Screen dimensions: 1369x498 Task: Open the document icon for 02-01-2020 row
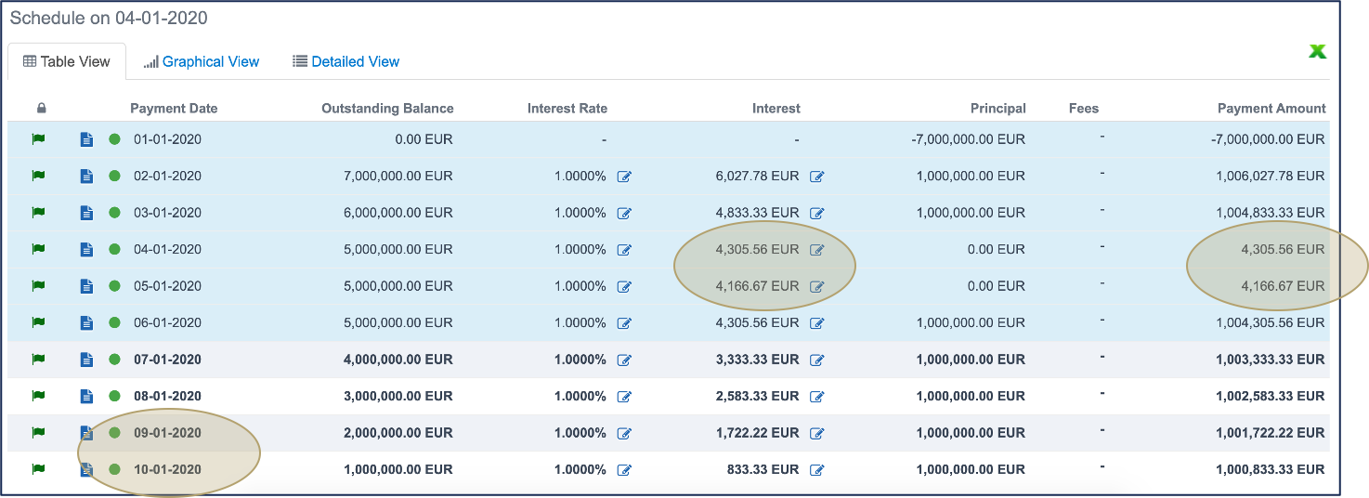[x=86, y=177]
